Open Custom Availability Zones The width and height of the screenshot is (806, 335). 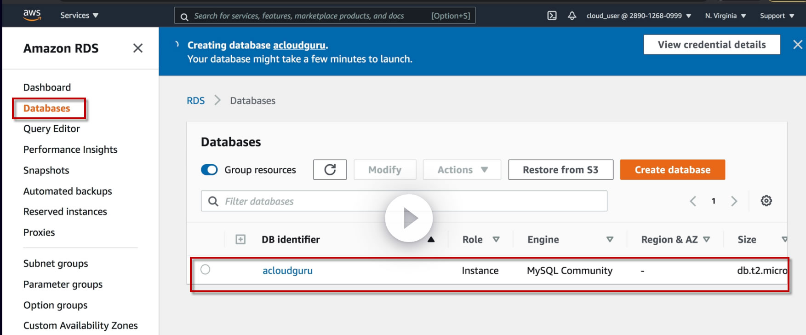click(80, 325)
